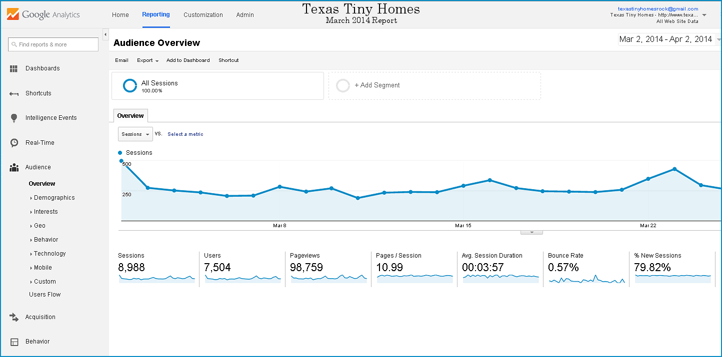Expand the chart annotations drawer arrow

(x=531, y=232)
